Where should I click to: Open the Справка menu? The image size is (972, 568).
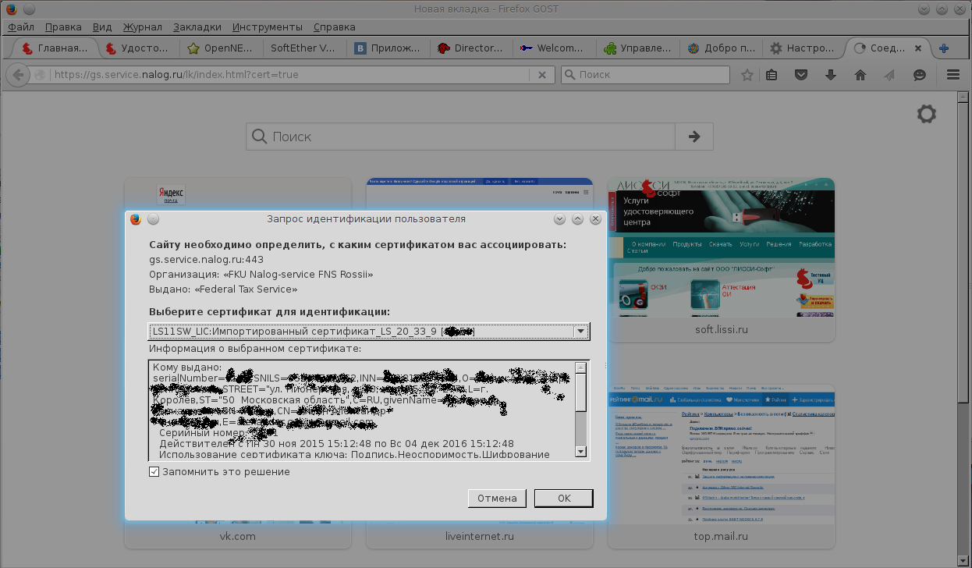(334, 27)
